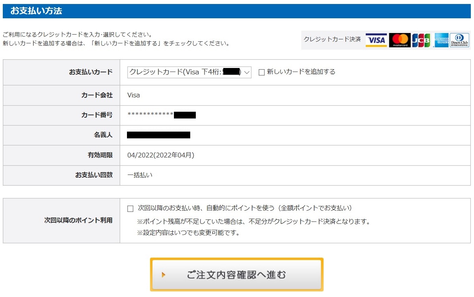Click the 有効期限 row label

click(100, 155)
